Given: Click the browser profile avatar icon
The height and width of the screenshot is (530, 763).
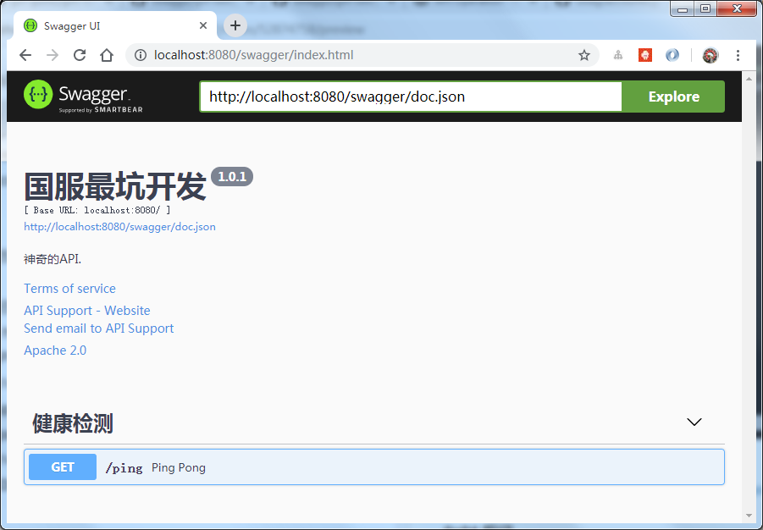Looking at the screenshot, I should [x=710, y=54].
